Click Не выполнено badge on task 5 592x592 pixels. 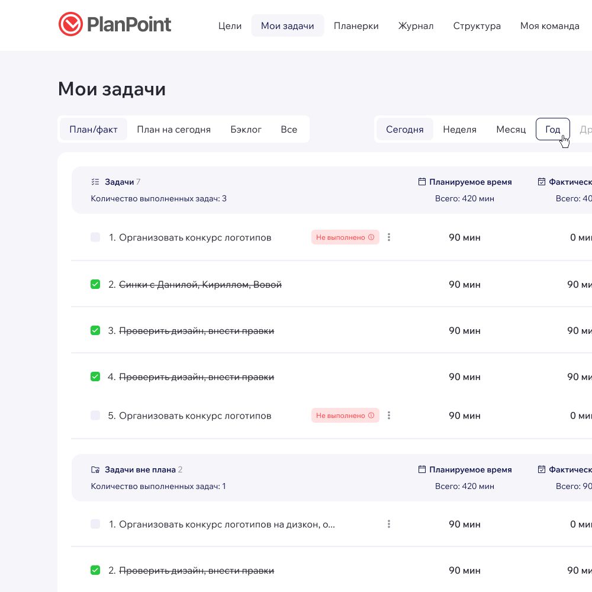[340, 416]
